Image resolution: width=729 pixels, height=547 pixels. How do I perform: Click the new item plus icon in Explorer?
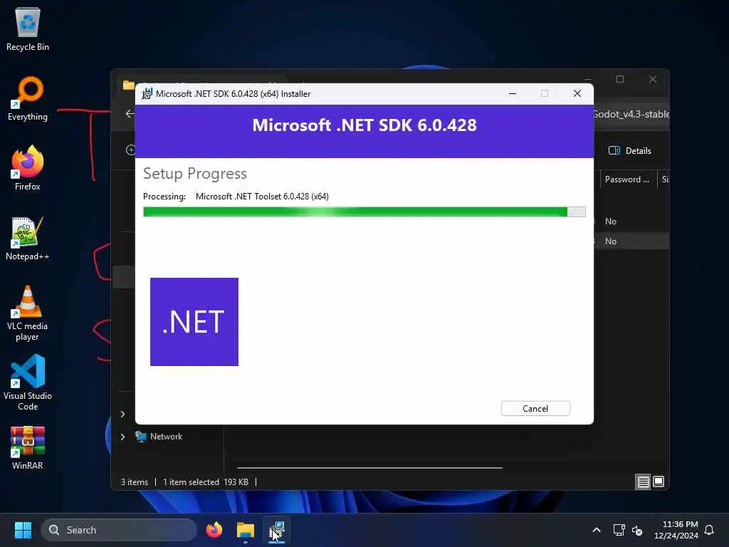(x=131, y=150)
